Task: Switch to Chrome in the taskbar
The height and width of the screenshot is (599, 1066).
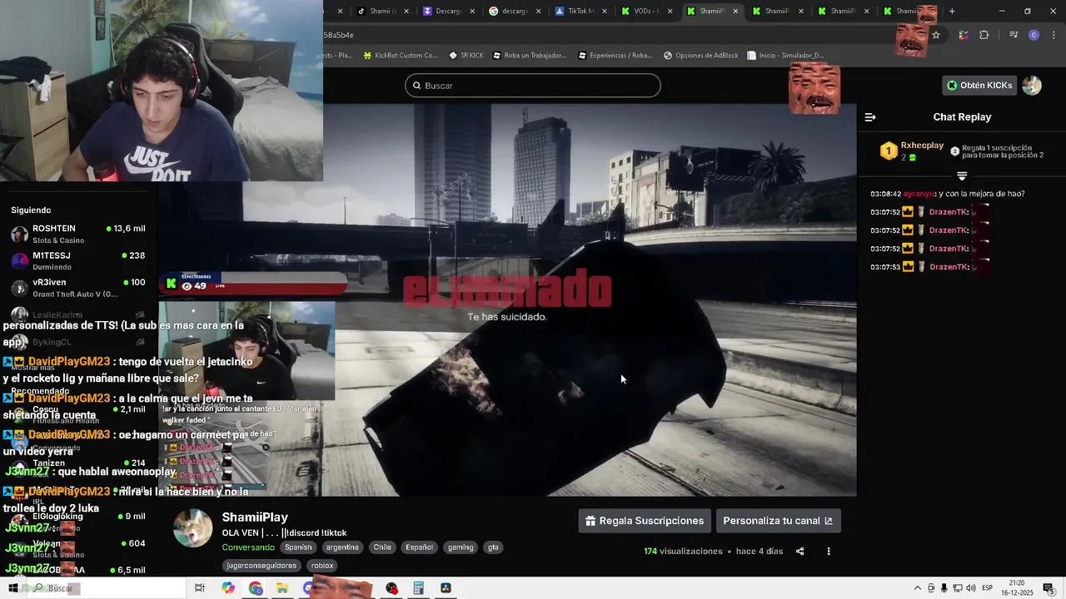Action: pyautogui.click(x=256, y=588)
